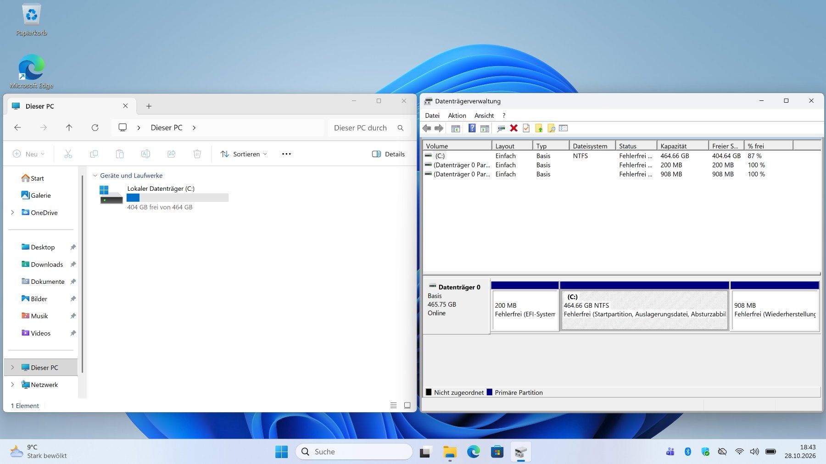Open the Aktion menu
This screenshot has width=826, height=464.
coord(457,116)
